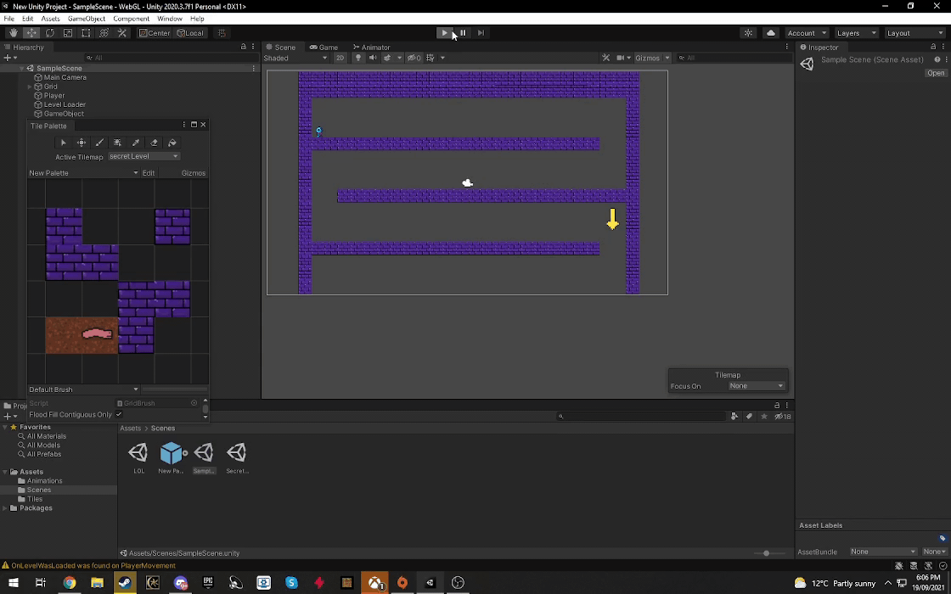Screen dimensions: 951x594
Task: Choose Tile Palette move selection tool
Action: pyautogui.click(x=82, y=143)
